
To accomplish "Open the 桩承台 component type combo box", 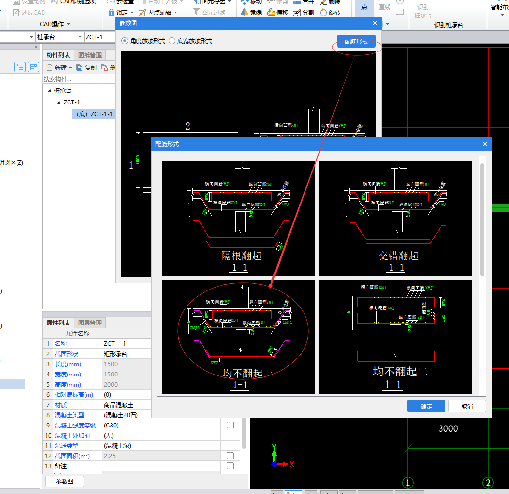I will click(59, 37).
